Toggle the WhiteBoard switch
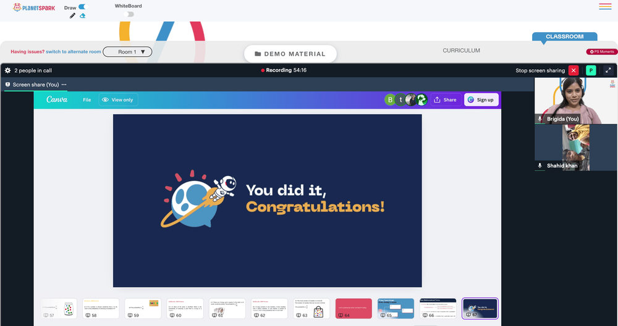 [x=129, y=14]
